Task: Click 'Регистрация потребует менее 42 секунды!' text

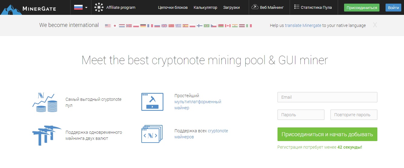Action: click(320, 147)
